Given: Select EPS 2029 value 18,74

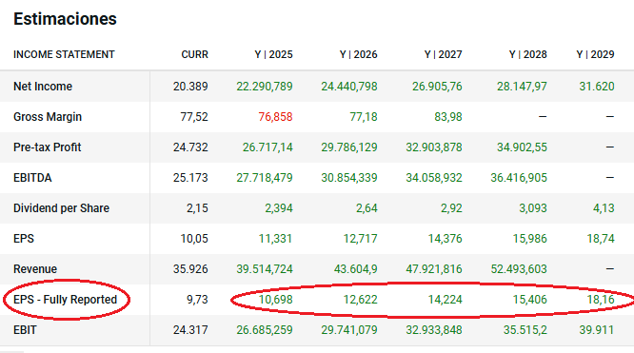Looking at the screenshot, I should point(601,239).
